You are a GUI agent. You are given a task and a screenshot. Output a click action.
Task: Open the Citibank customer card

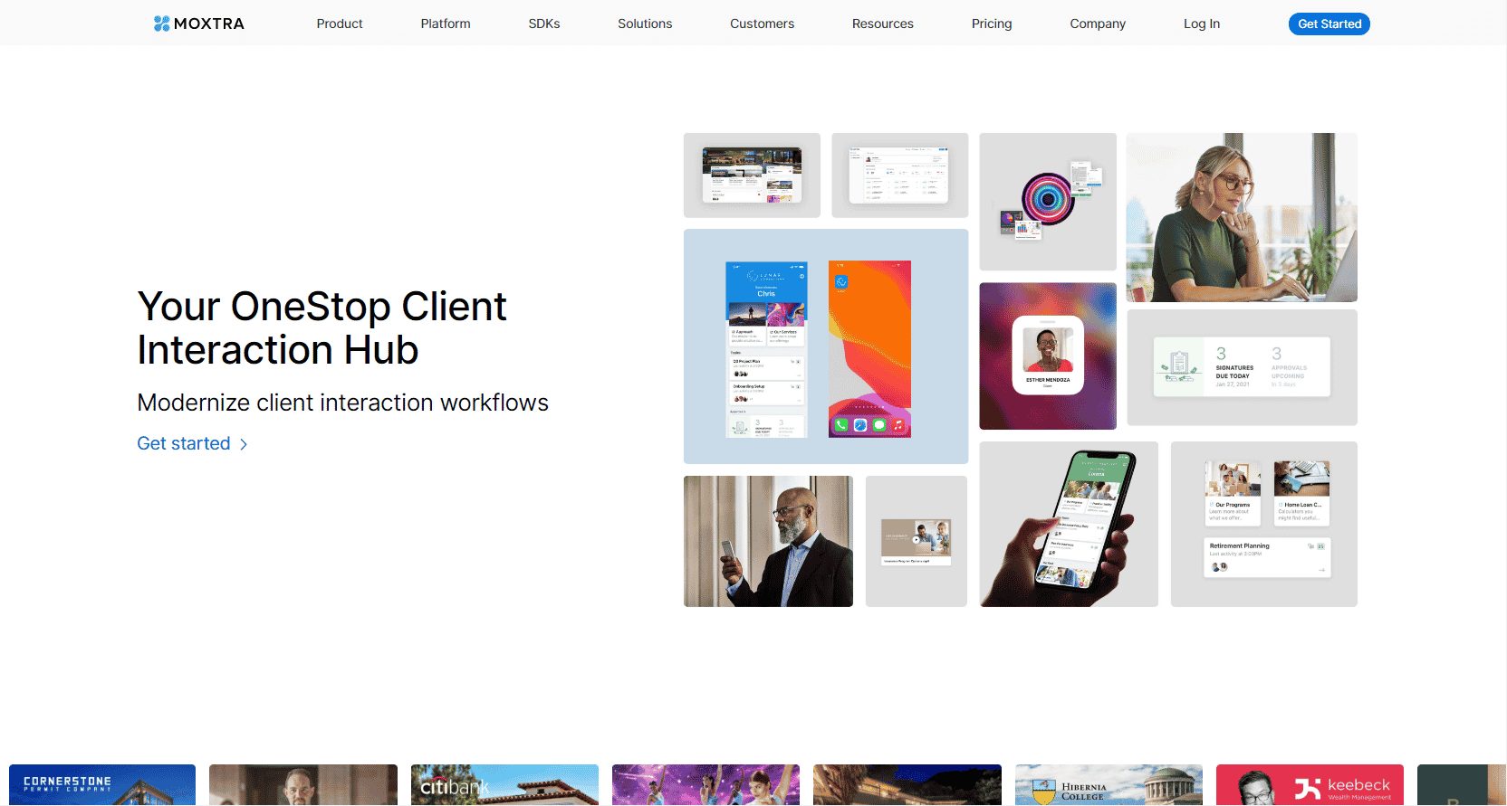pos(504,784)
